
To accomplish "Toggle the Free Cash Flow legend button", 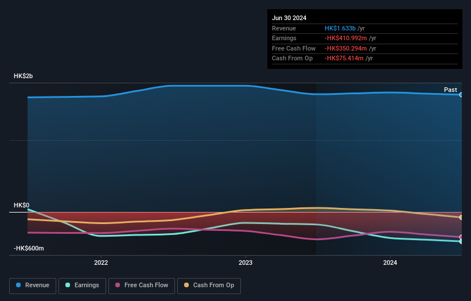I will point(142,285).
